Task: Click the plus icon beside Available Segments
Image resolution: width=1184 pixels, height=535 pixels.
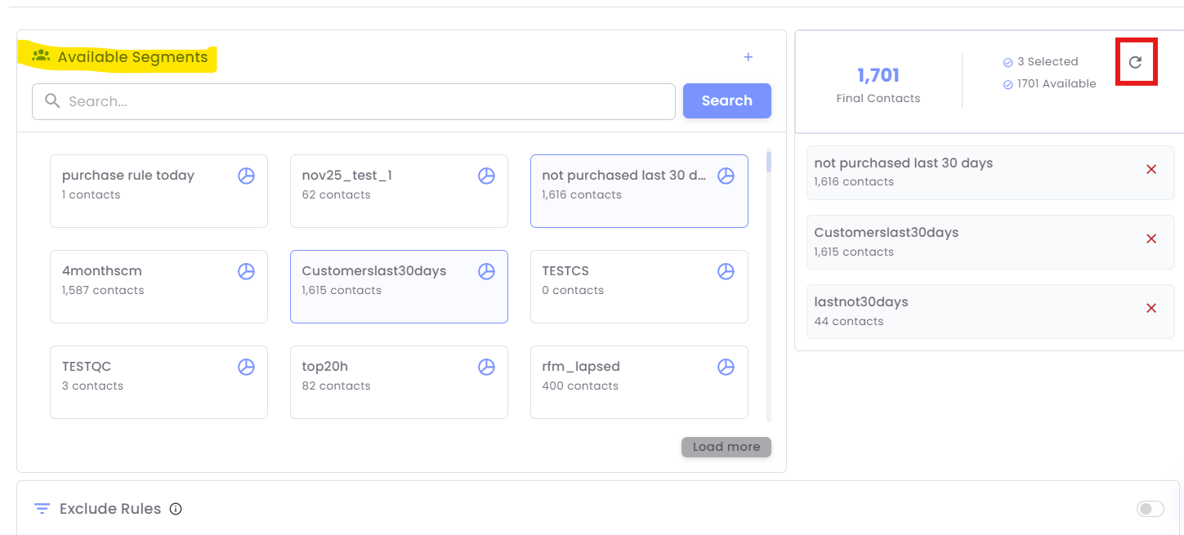Action: (748, 57)
